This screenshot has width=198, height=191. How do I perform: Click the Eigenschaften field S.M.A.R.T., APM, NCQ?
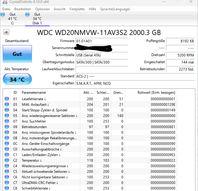[x=135, y=83]
